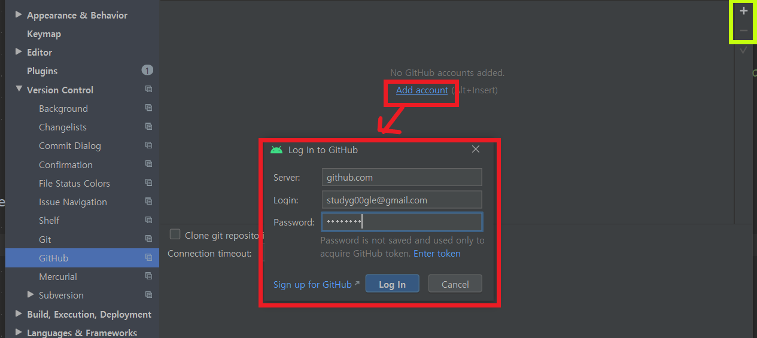Viewport: 757px width, 338px height.
Task: Select the Shelf settings item
Action: coord(49,221)
